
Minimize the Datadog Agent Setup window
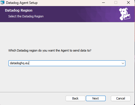(x=103, y=2)
